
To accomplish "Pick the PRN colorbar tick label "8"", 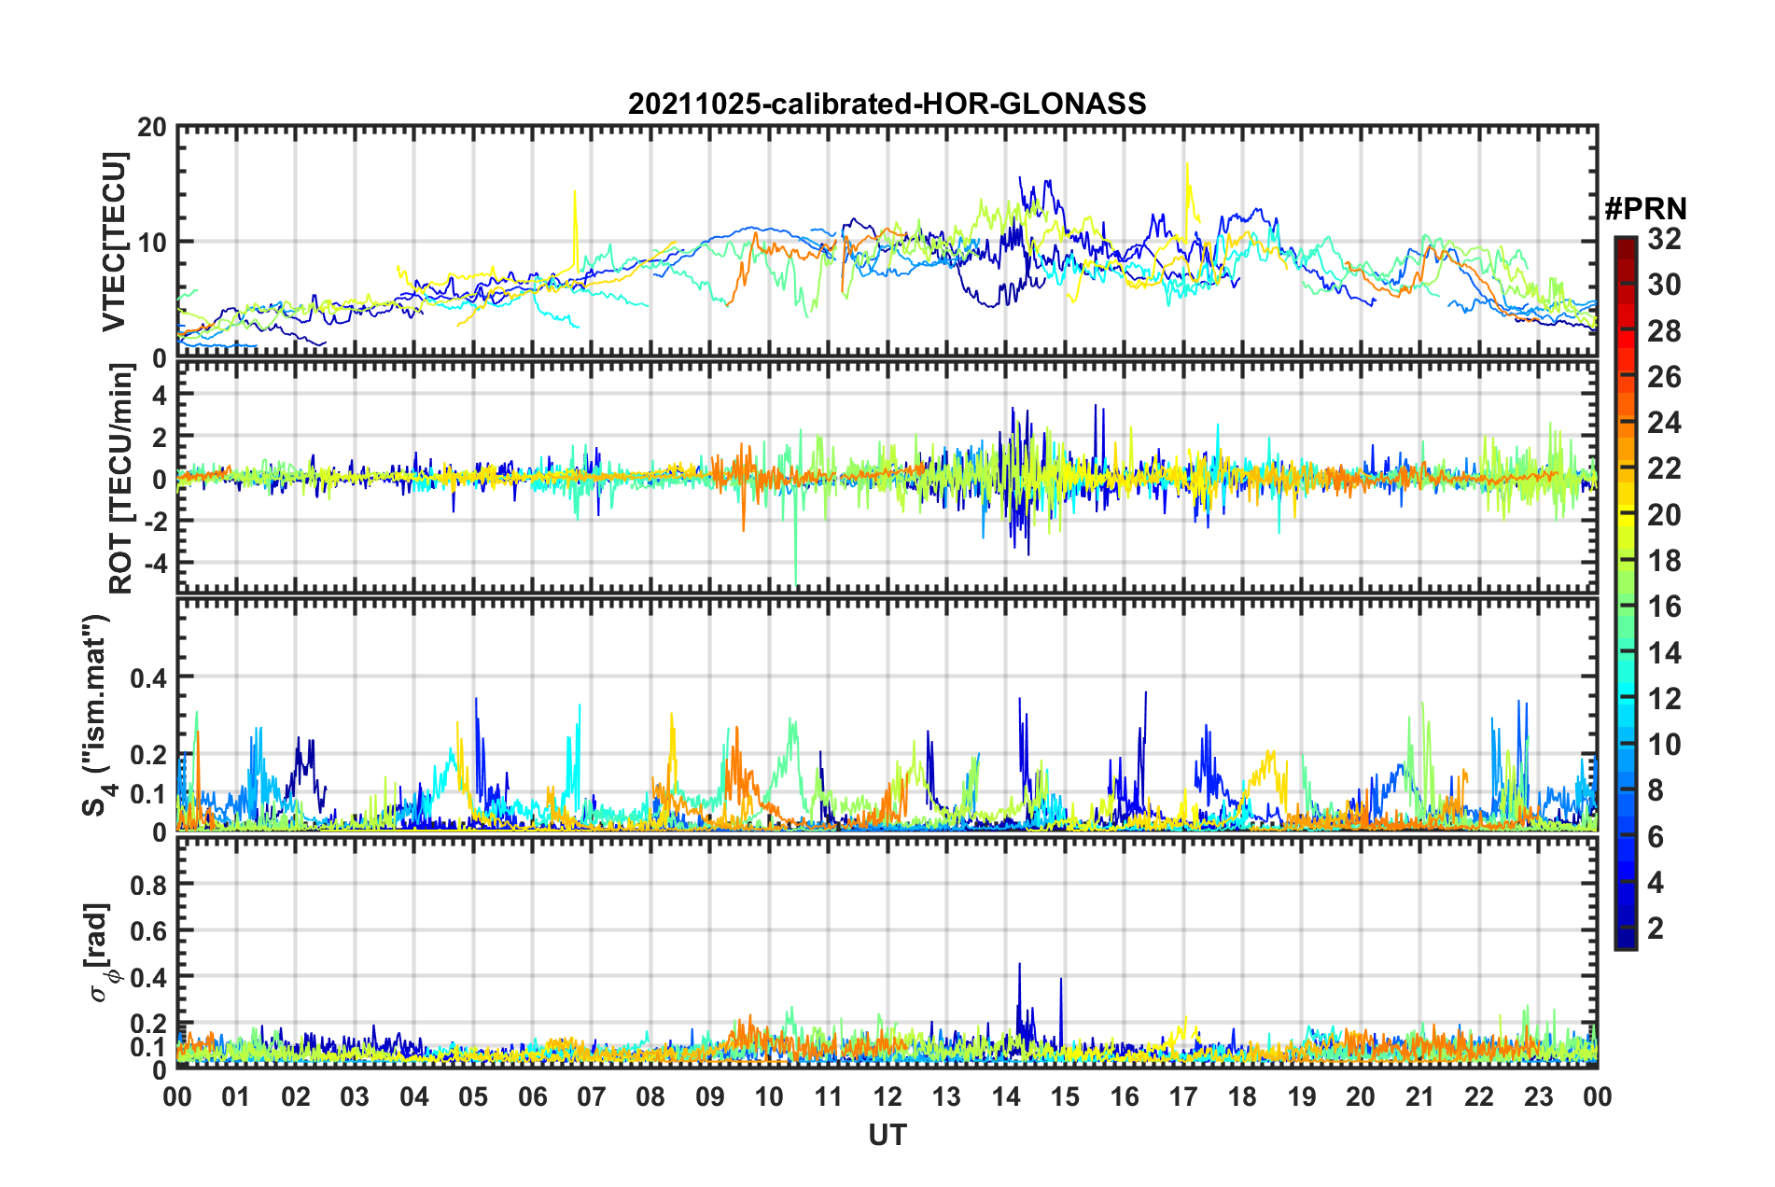I will coord(1656,790).
